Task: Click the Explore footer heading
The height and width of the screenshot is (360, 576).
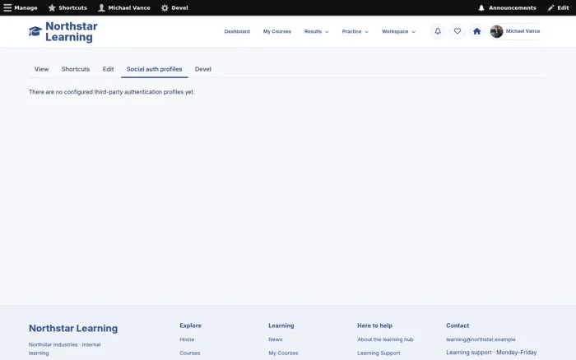Action: (190, 325)
